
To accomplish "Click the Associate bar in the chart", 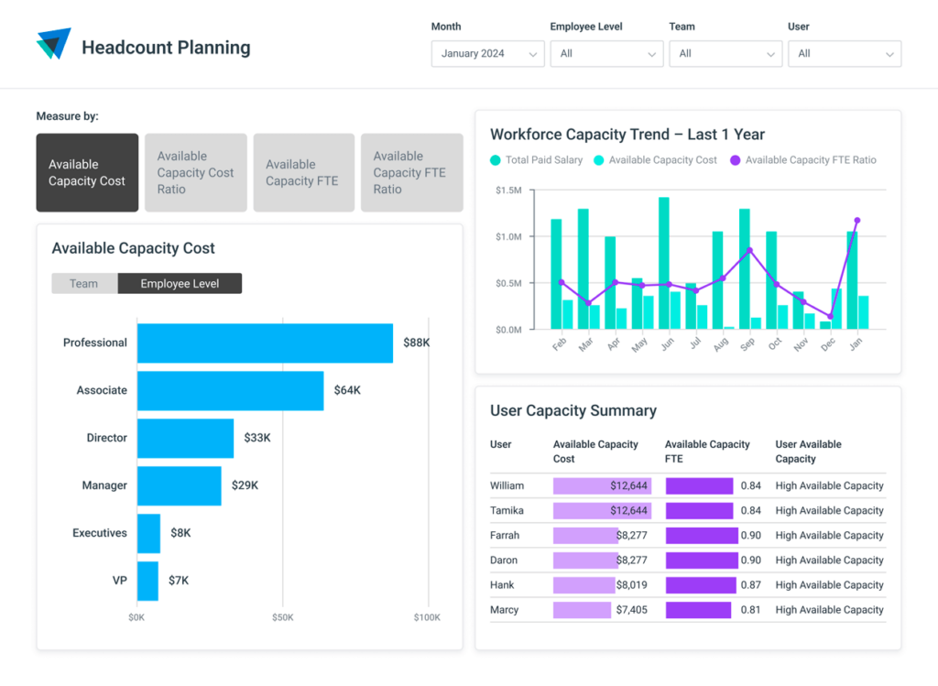I will 230,391.
